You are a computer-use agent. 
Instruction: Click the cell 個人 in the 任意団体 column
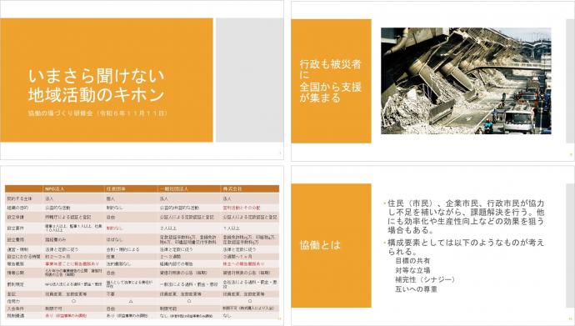pos(110,198)
